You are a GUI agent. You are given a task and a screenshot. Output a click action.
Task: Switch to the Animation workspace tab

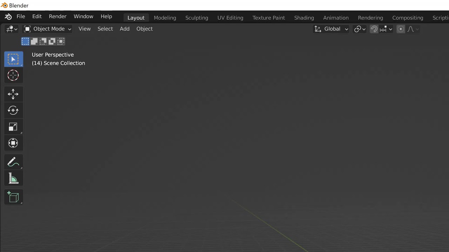click(336, 18)
